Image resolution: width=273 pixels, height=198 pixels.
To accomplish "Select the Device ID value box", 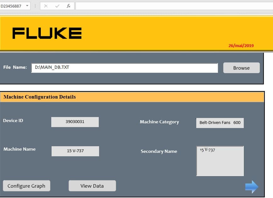I will coord(75,122).
